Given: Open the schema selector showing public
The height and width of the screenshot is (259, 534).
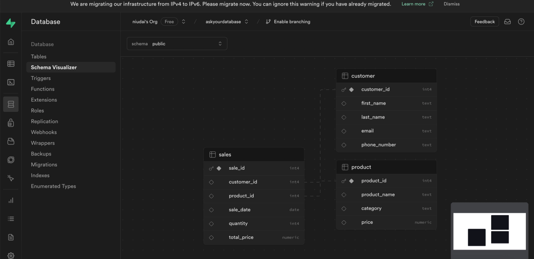Looking at the screenshot, I should 177,44.
